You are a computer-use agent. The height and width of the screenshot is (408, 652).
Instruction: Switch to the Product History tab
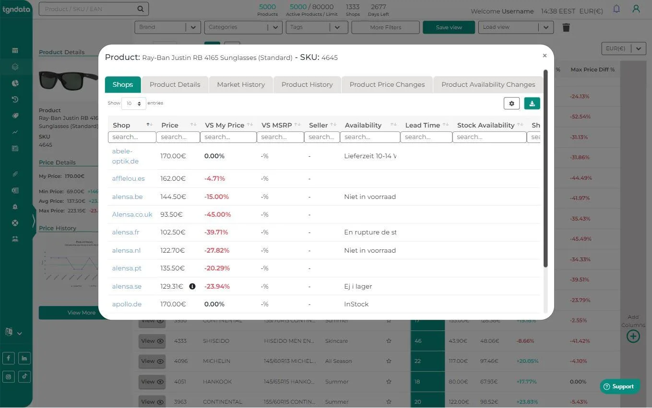click(307, 84)
